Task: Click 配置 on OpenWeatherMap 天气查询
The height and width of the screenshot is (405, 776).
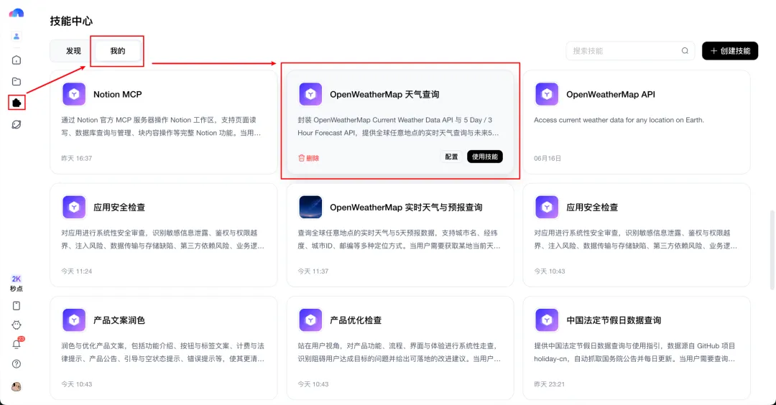Action: 451,157
